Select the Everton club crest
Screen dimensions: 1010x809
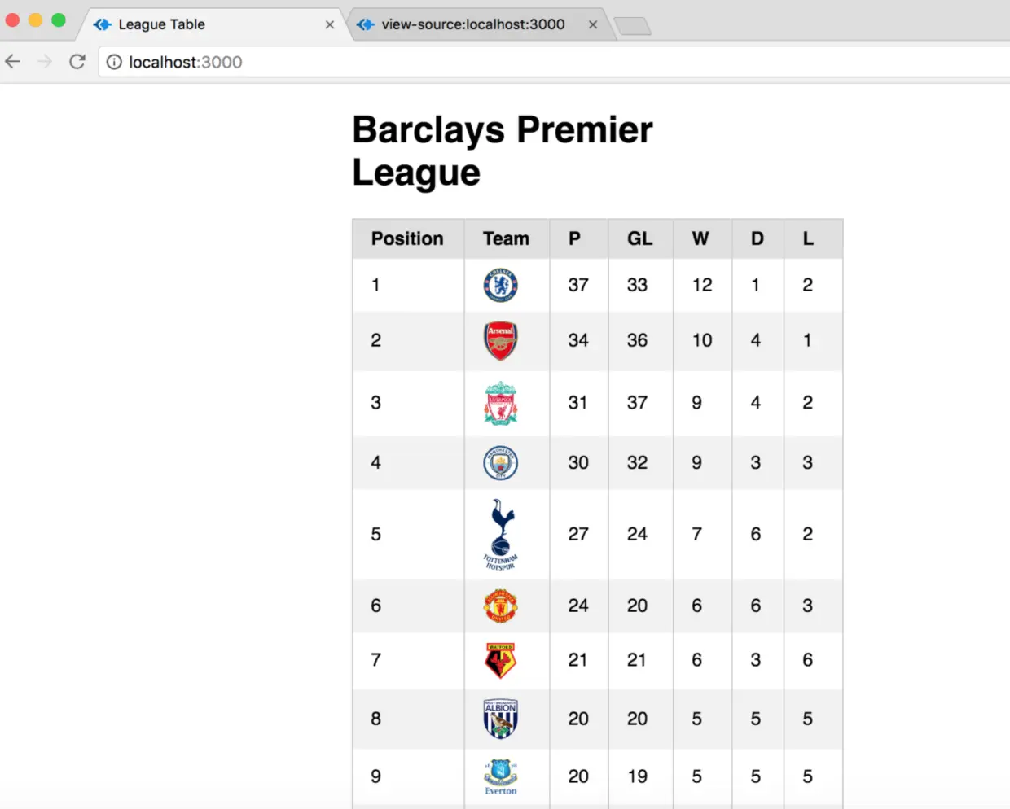click(x=500, y=776)
